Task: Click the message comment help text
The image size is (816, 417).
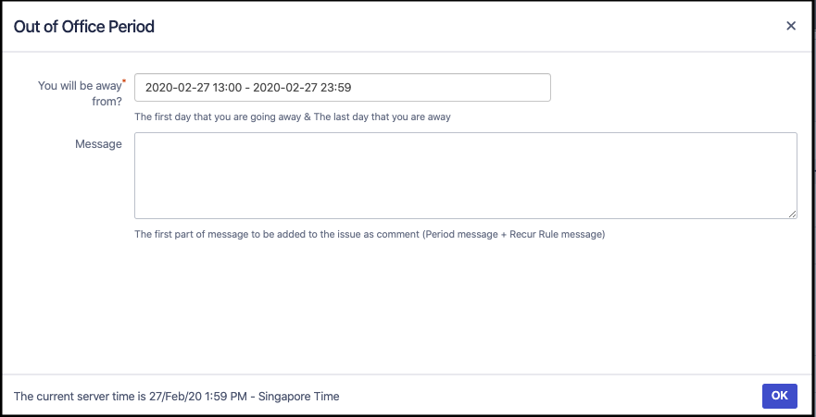Action: click(x=369, y=235)
